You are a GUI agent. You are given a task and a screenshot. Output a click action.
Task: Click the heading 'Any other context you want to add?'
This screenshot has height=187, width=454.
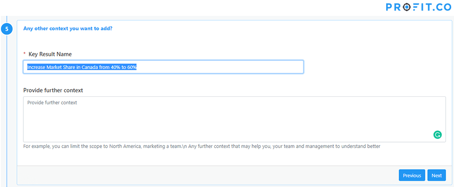[x=68, y=29]
